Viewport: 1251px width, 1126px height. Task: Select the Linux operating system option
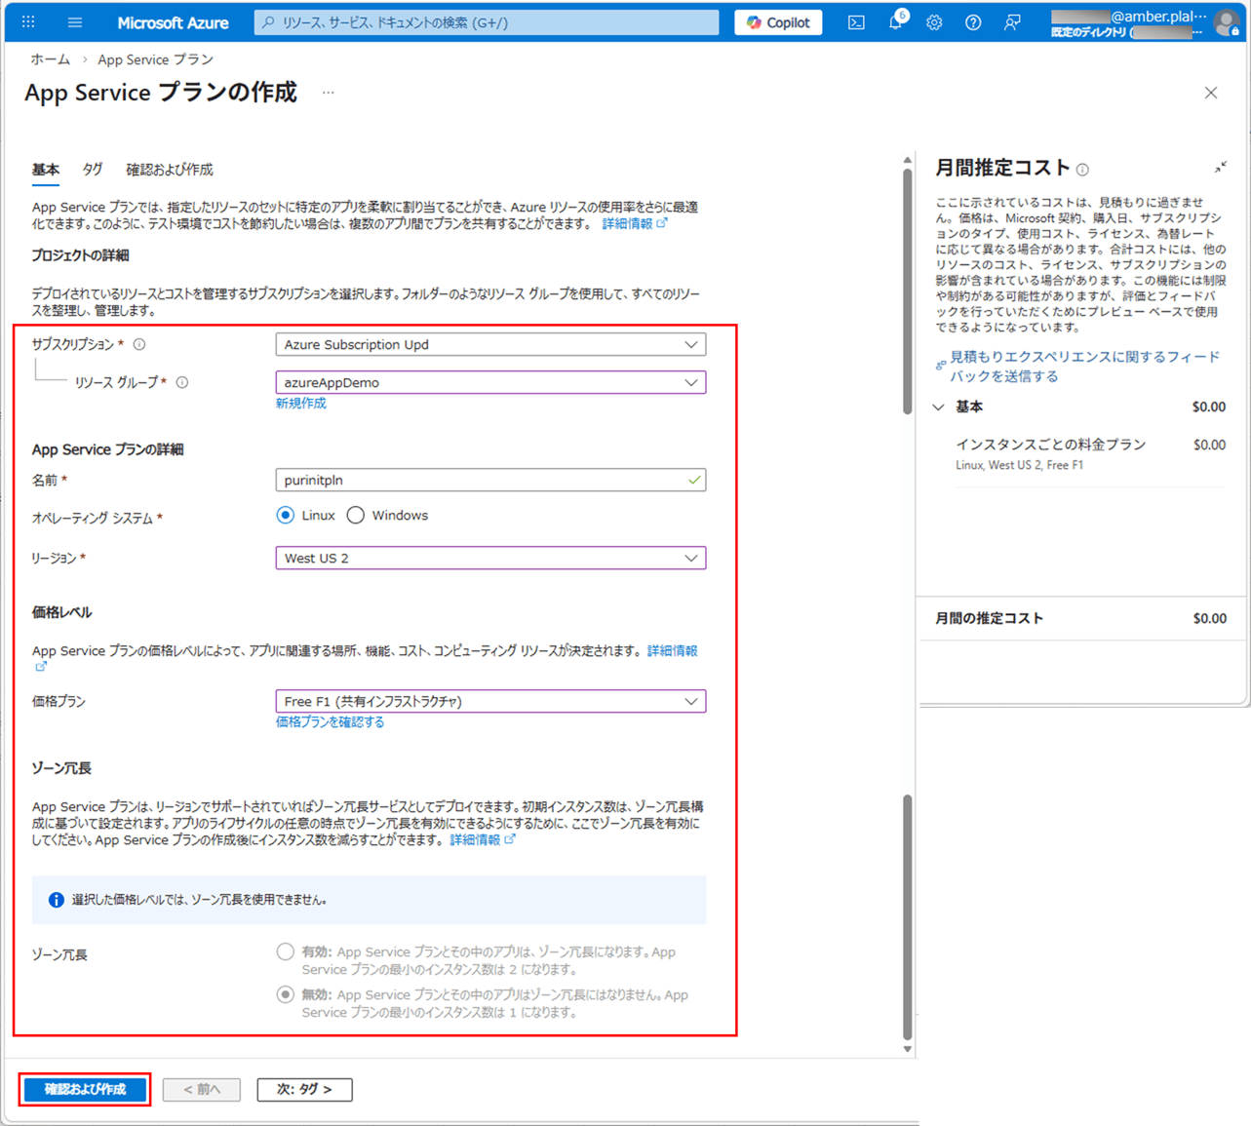pos(286,516)
